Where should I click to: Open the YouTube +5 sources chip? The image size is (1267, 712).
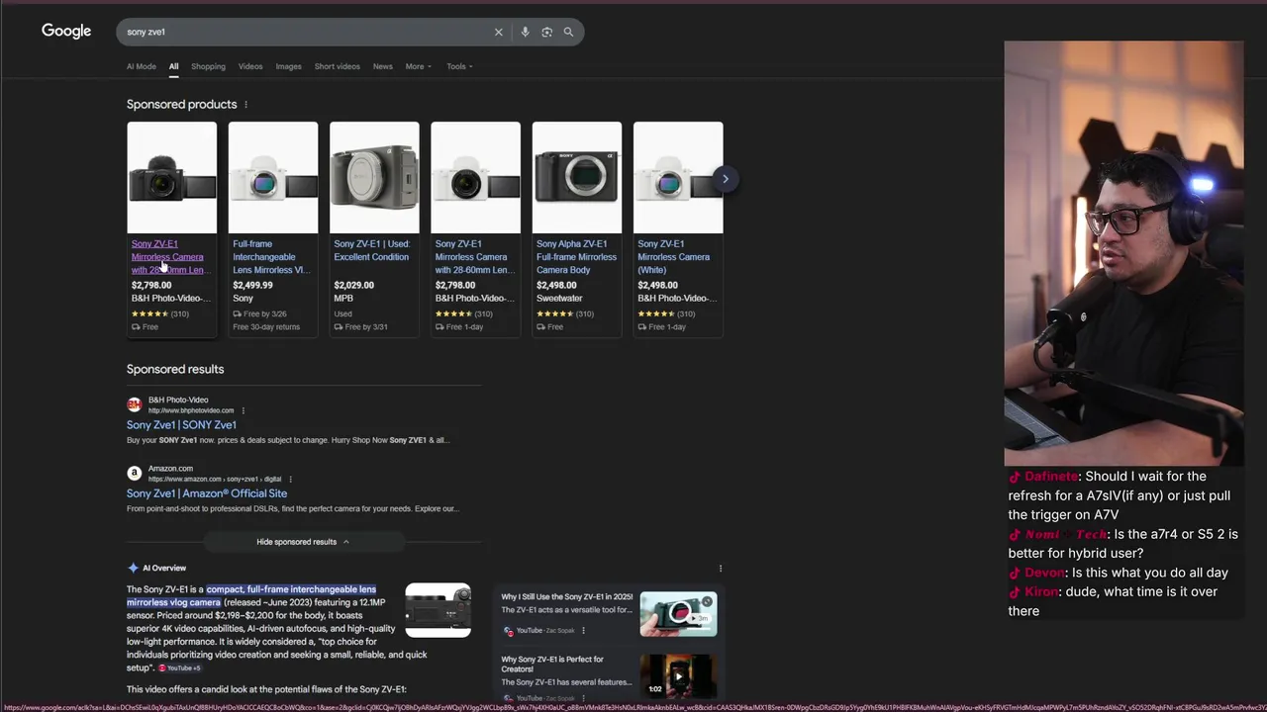click(179, 668)
